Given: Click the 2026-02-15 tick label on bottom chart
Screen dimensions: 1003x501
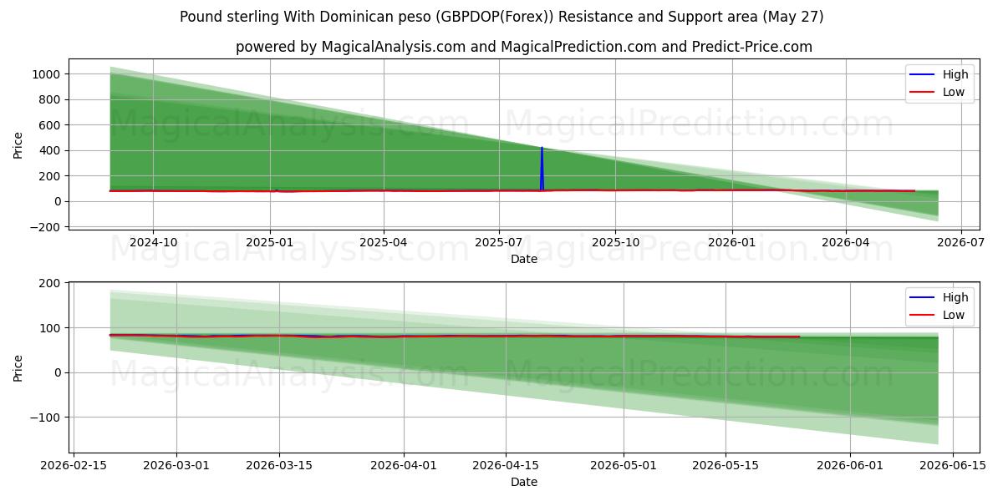Looking at the screenshot, I should click(74, 465).
